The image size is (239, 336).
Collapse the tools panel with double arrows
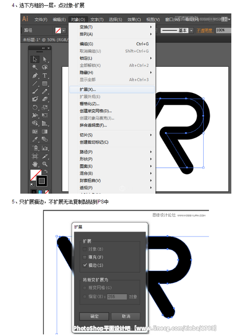click(43, 48)
